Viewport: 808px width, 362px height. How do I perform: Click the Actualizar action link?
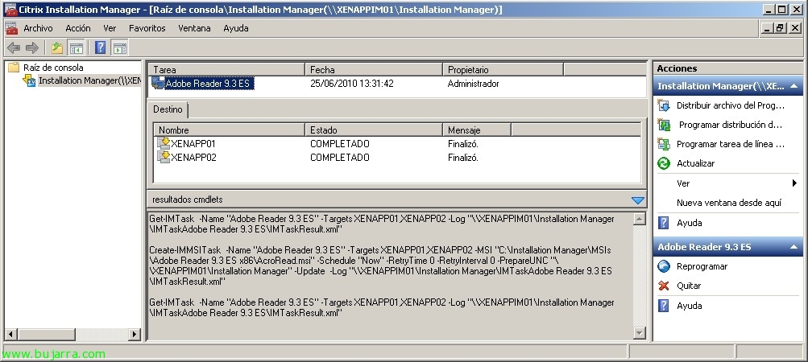point(695,163)
